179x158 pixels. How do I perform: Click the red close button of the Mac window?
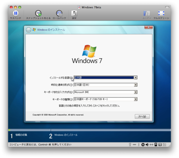point(11,7)
